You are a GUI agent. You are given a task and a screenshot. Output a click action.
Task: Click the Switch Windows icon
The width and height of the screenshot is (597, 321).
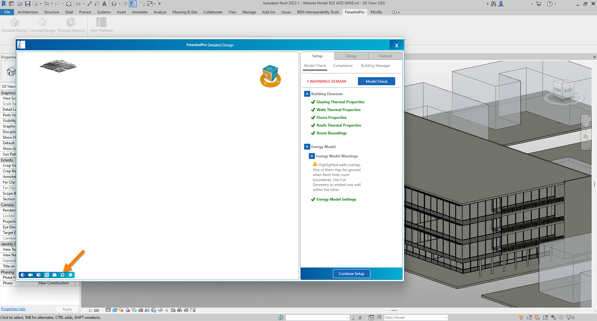[150, 4]
